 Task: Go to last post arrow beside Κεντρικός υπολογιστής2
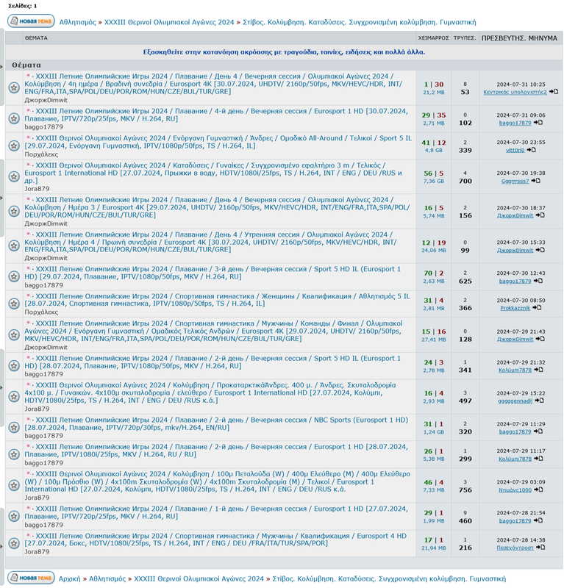point(554,91)
